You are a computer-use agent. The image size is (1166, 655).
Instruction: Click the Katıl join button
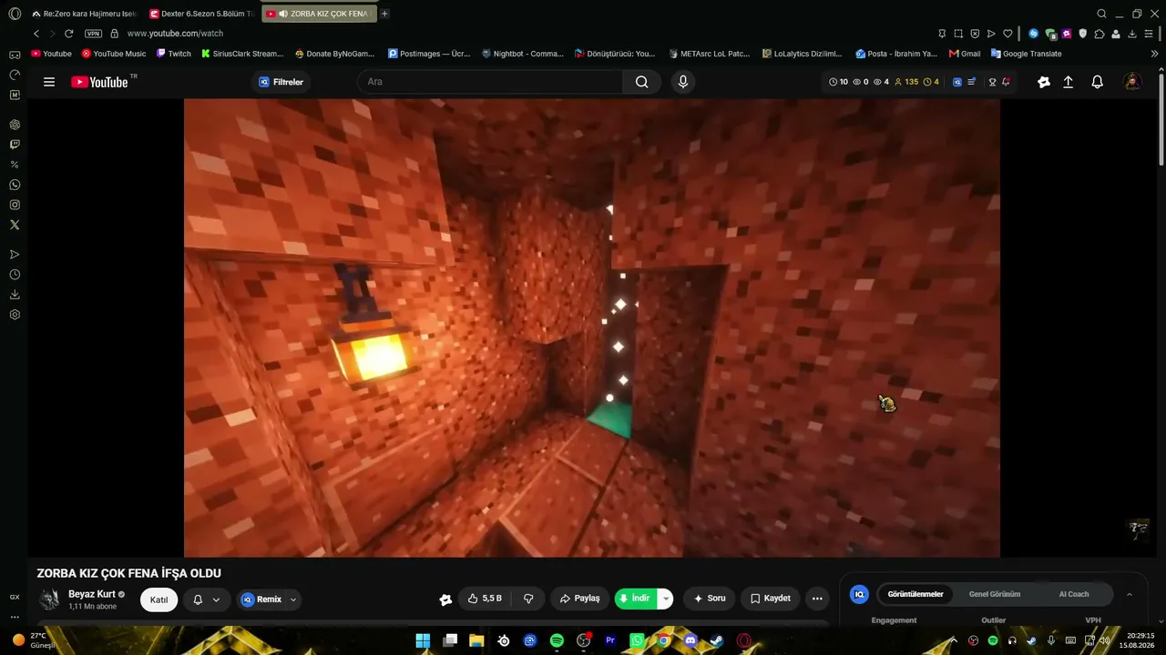(x=159, y=600)
